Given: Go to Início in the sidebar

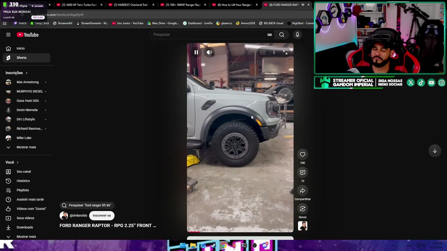Looking at the screenshot, I should click(x=27, y=48).
